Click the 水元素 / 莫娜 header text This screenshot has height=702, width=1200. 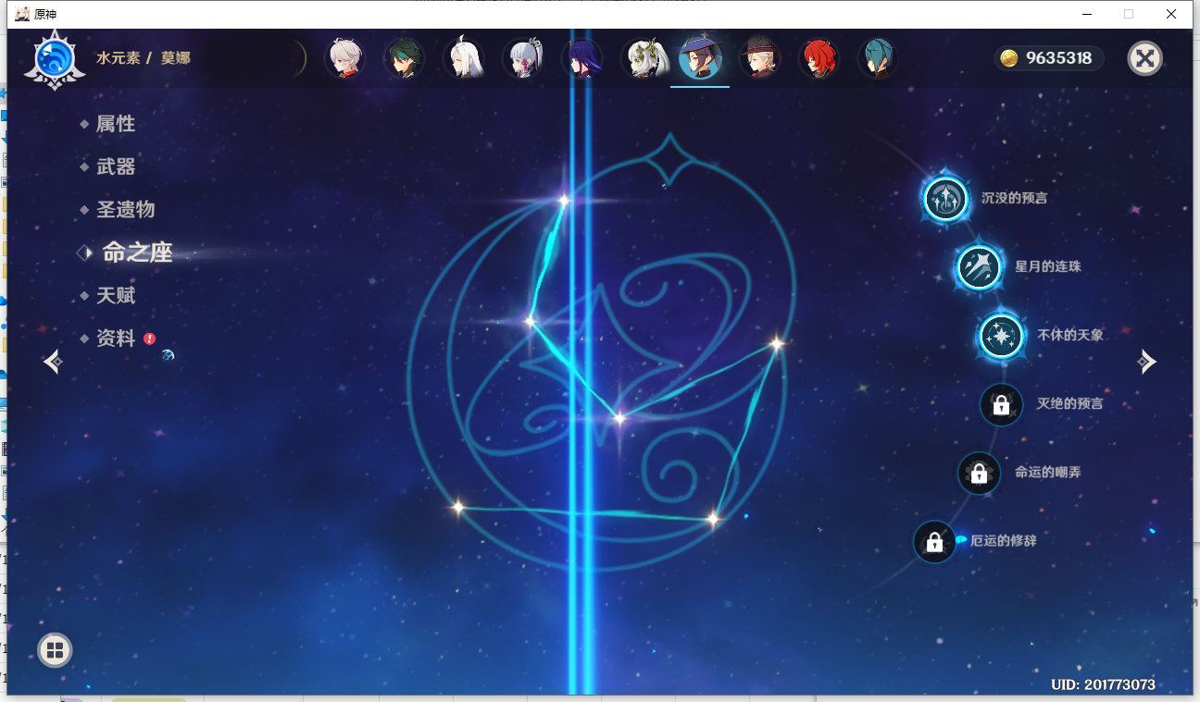(x=144, y=58)
